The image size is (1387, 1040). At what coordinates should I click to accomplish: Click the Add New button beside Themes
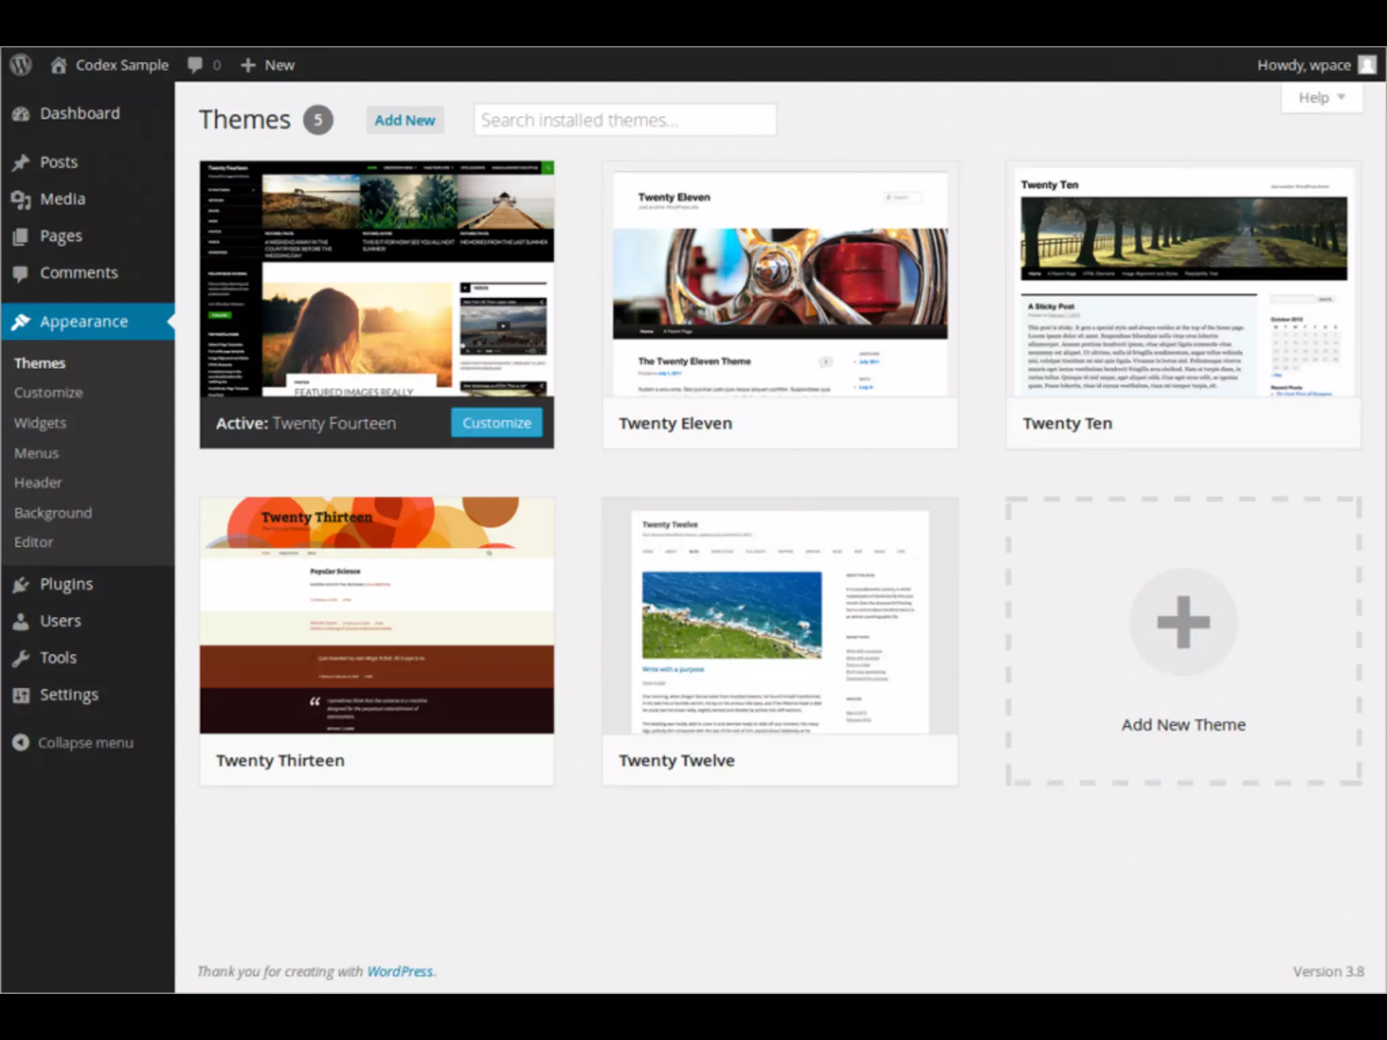(x=404, y=121)
